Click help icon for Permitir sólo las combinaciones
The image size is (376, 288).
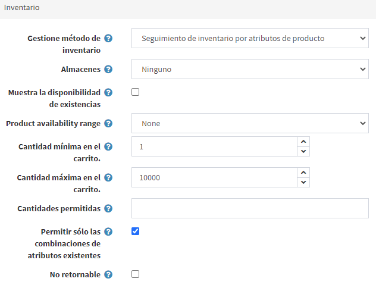108,232
